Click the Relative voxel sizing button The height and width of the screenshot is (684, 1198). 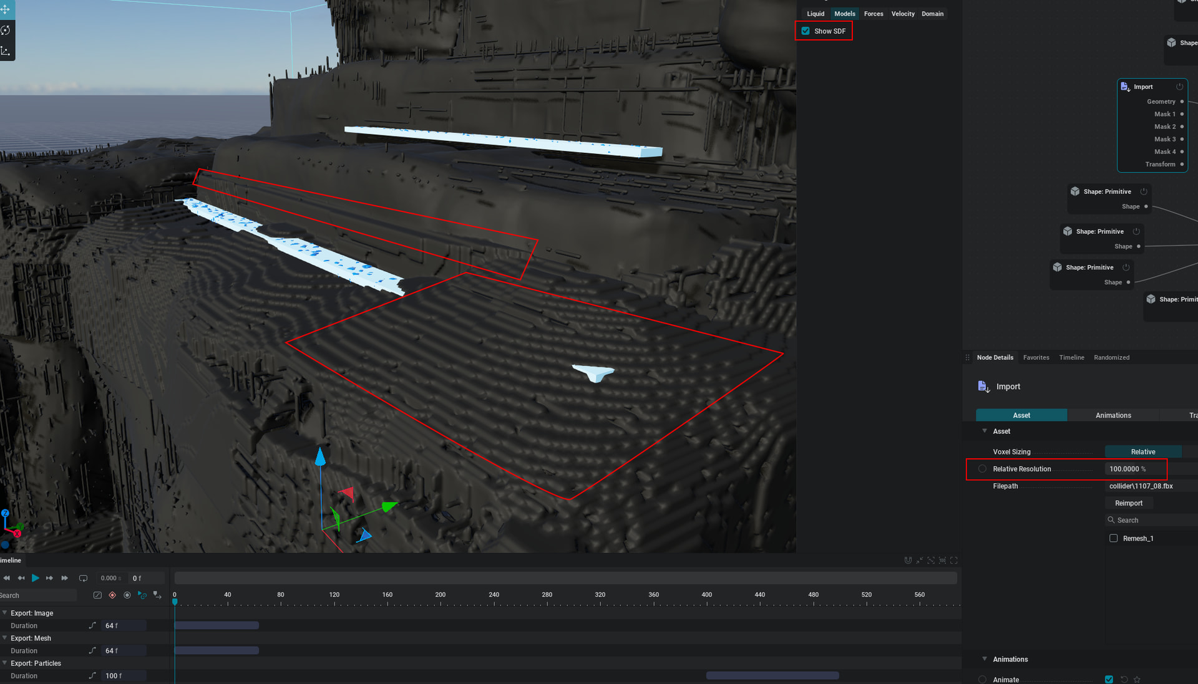[x=1142, y=452]
